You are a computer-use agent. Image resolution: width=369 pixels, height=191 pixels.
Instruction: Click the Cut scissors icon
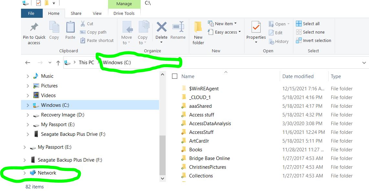[82, 24]
